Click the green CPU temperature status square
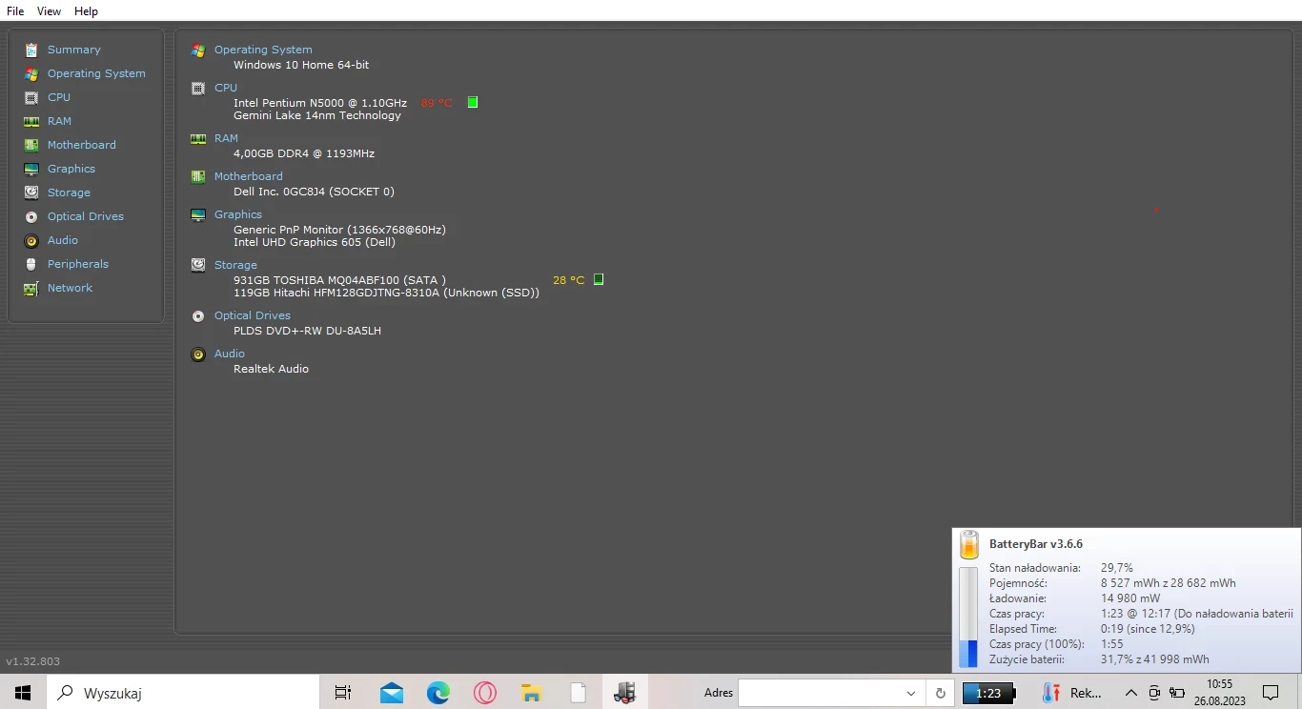 [472, 102]
